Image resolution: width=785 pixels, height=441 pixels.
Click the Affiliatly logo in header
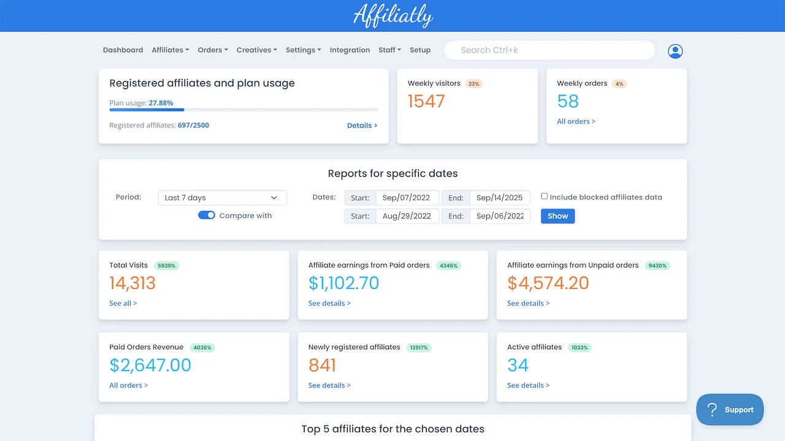[393, 16]
